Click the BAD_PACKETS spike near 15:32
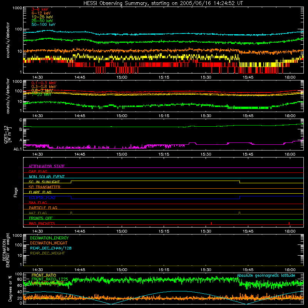Image resolution: width=308 pixels, height=308 pixels. (211, 223)
